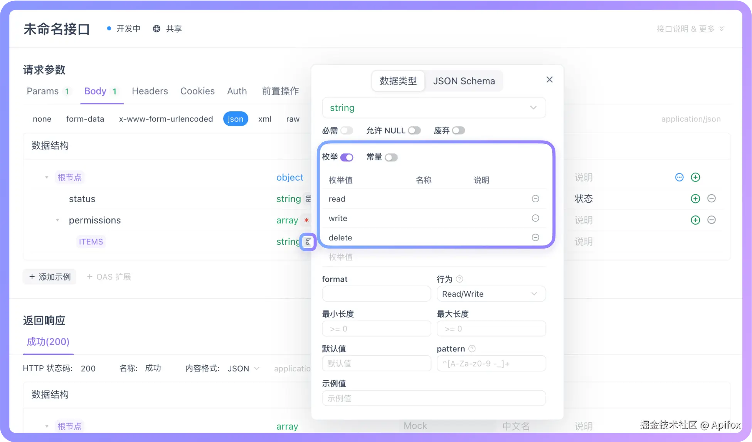Click the 添加示例 button
The height and width of the screenshot is (442, 752).
click(x=50, y=277)
